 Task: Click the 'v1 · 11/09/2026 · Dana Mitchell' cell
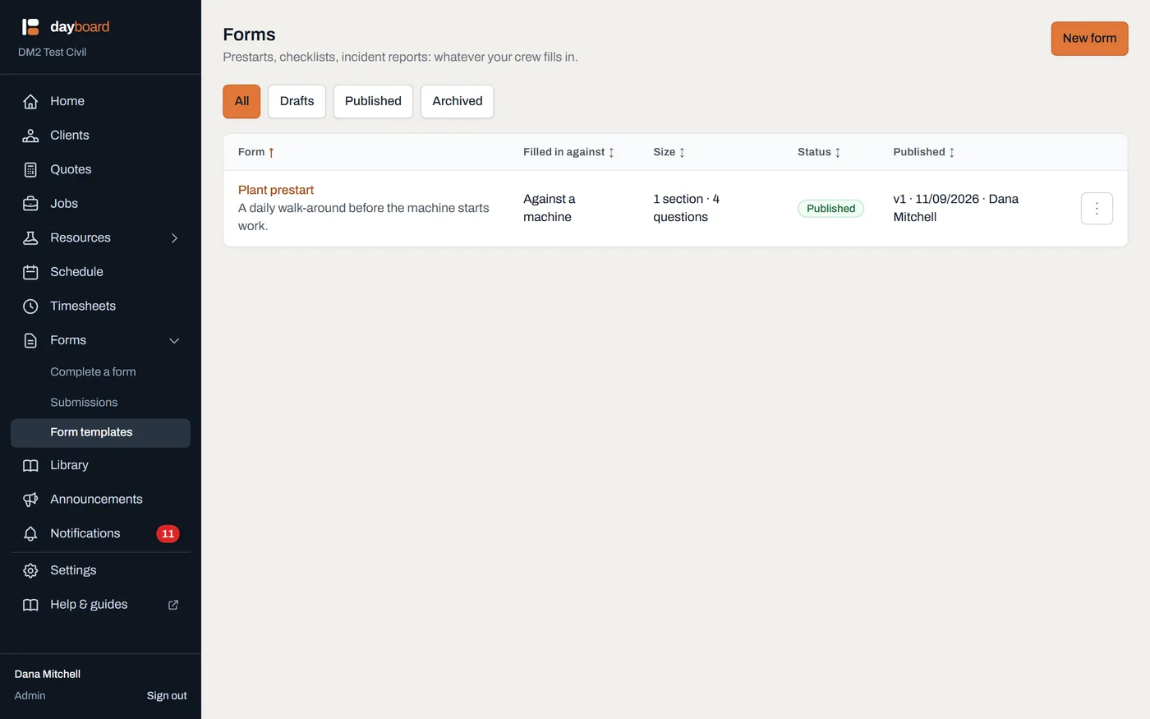click(x=956, y=208)
